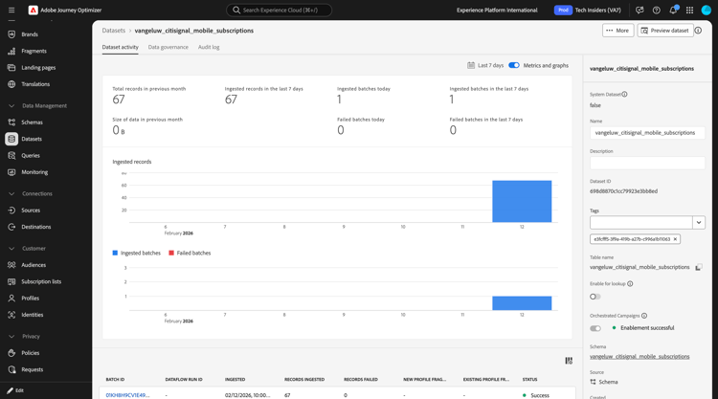
Task: Show Orchestrated Campaigns info tooltip
Action: (x=644, y=316)
